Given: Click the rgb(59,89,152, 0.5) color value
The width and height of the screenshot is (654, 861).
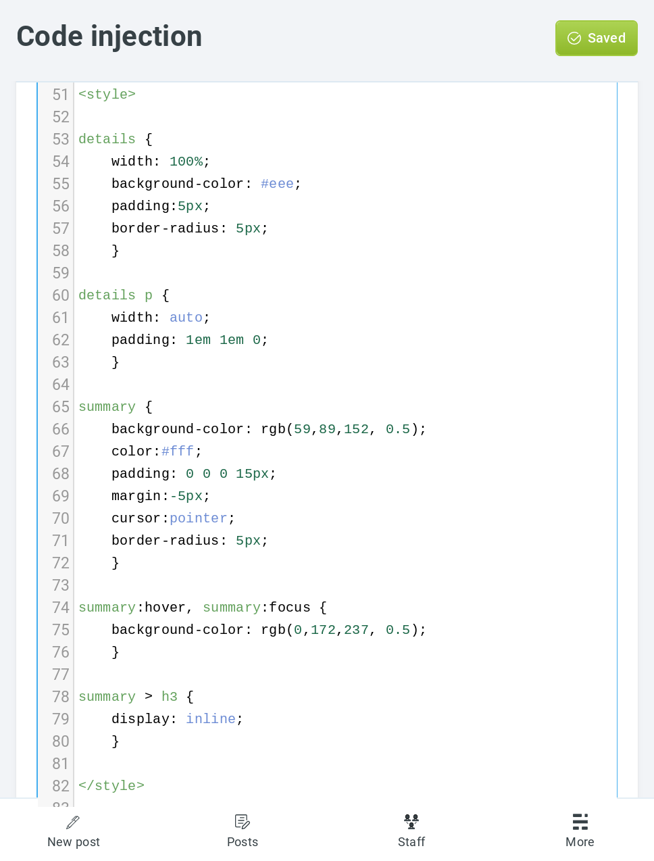Looking at the screenshot, I should tap(339, 429).
